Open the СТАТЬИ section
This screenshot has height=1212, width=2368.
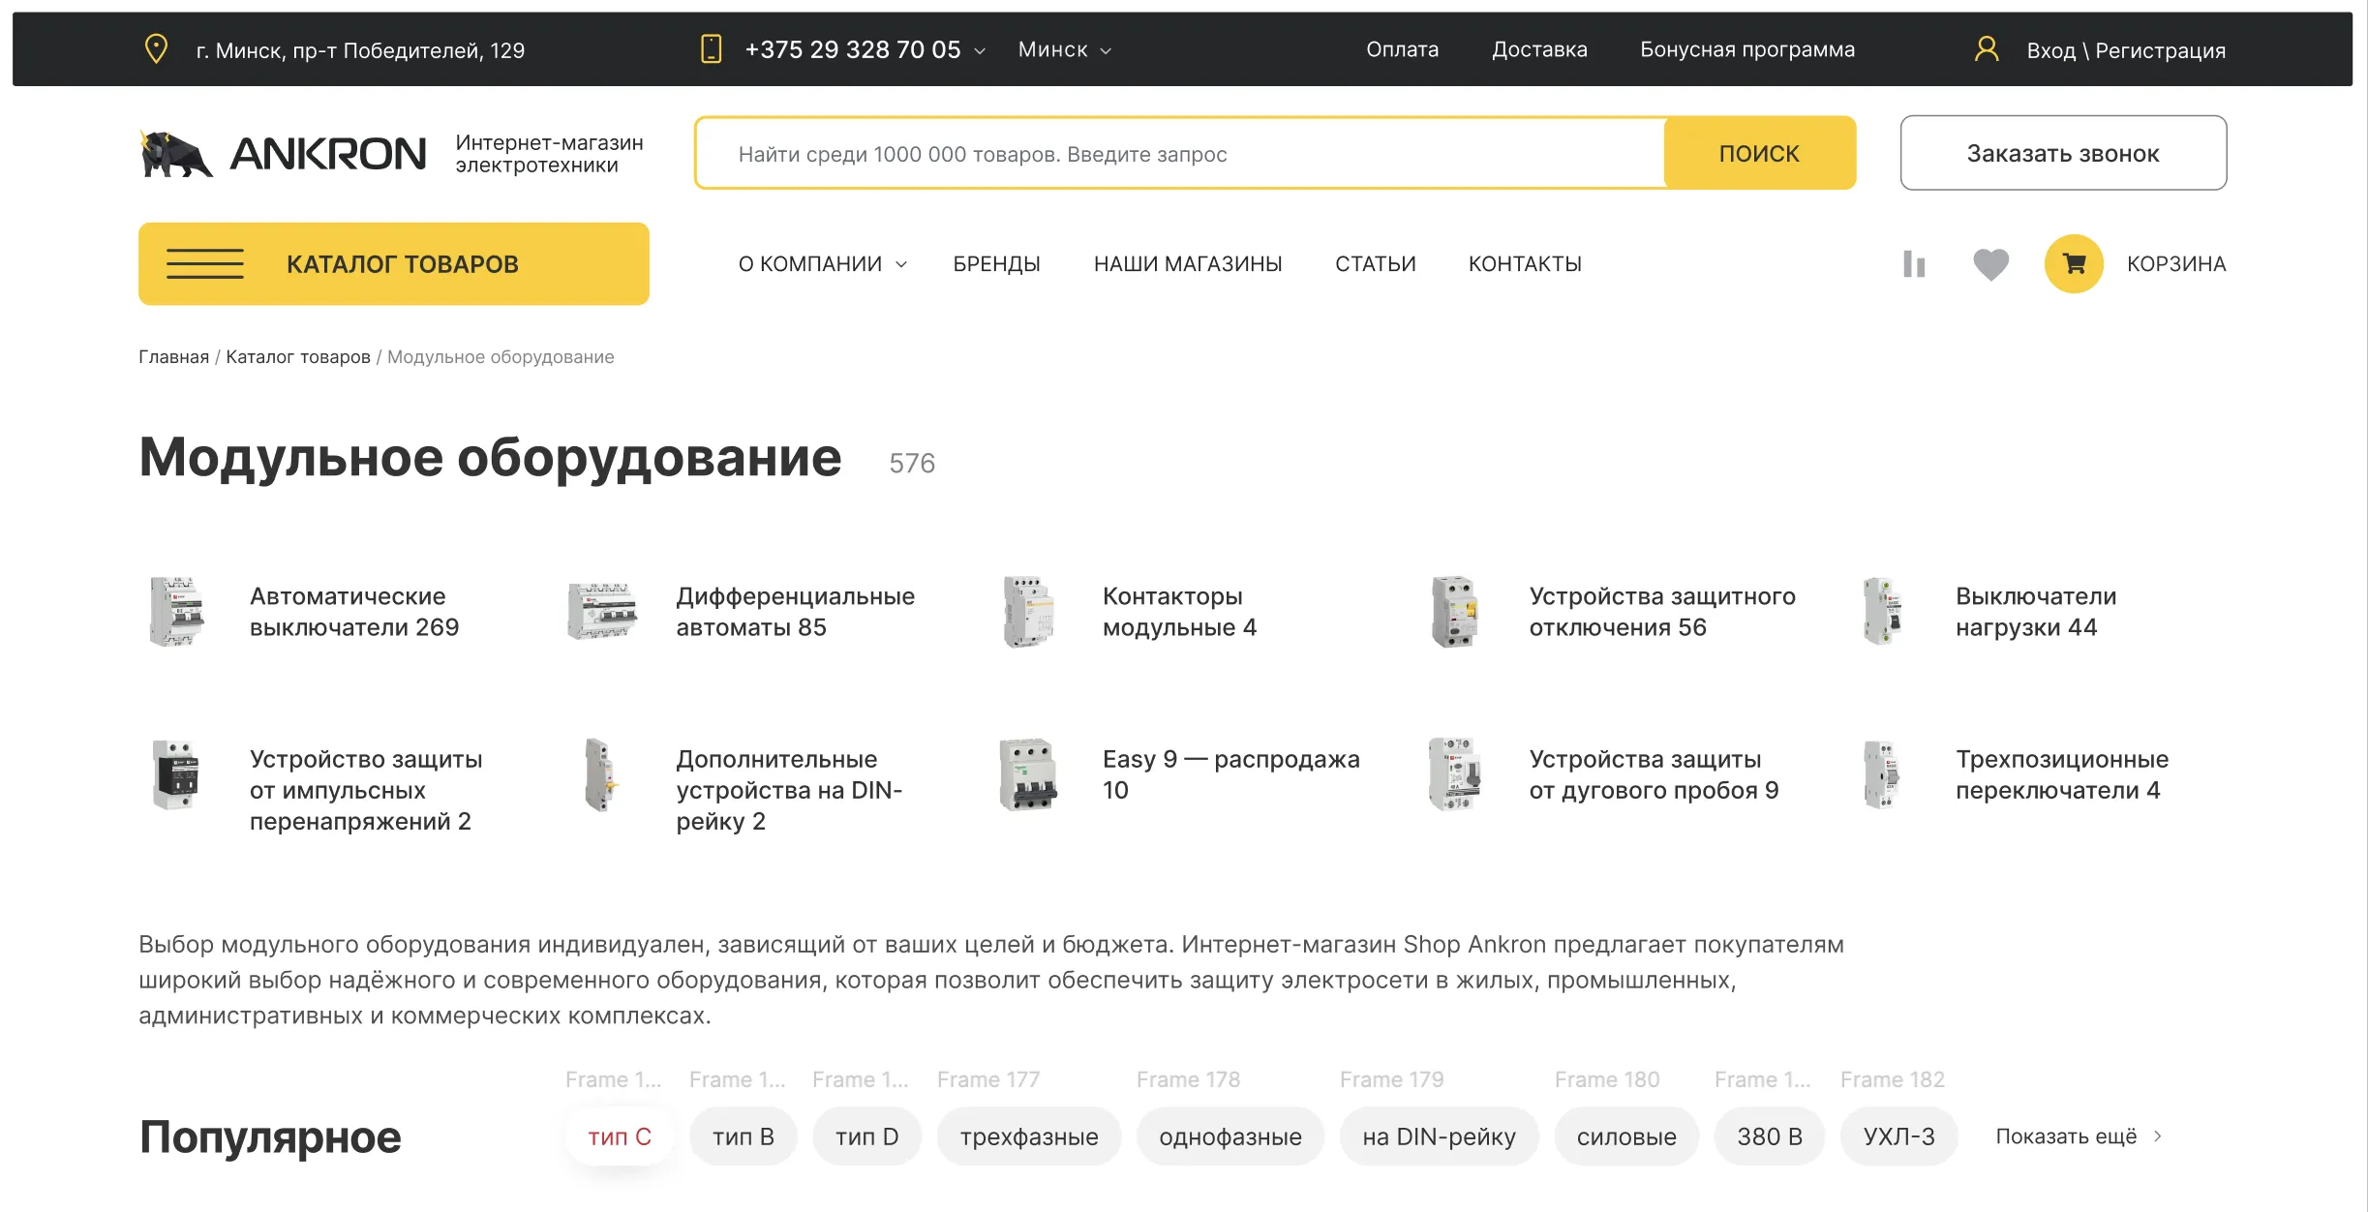(x=1375, y=263)
